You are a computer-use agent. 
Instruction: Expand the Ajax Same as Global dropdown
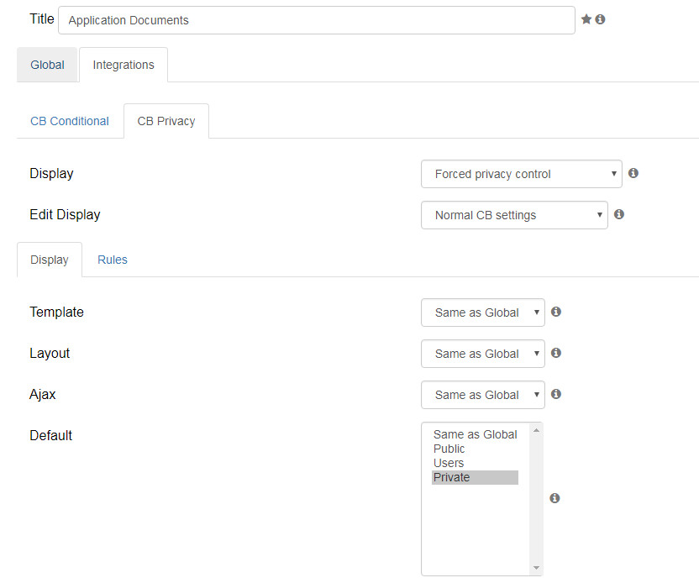point(483,395)
